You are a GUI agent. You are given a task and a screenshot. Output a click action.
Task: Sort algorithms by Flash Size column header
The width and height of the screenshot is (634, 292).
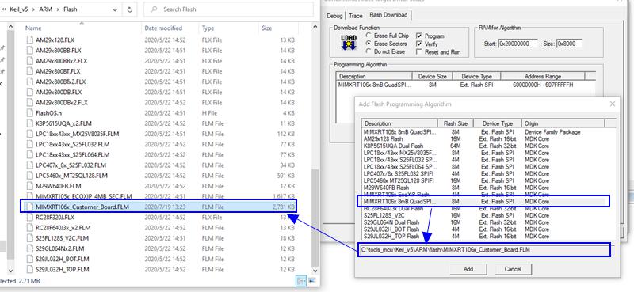coord(455,123)
